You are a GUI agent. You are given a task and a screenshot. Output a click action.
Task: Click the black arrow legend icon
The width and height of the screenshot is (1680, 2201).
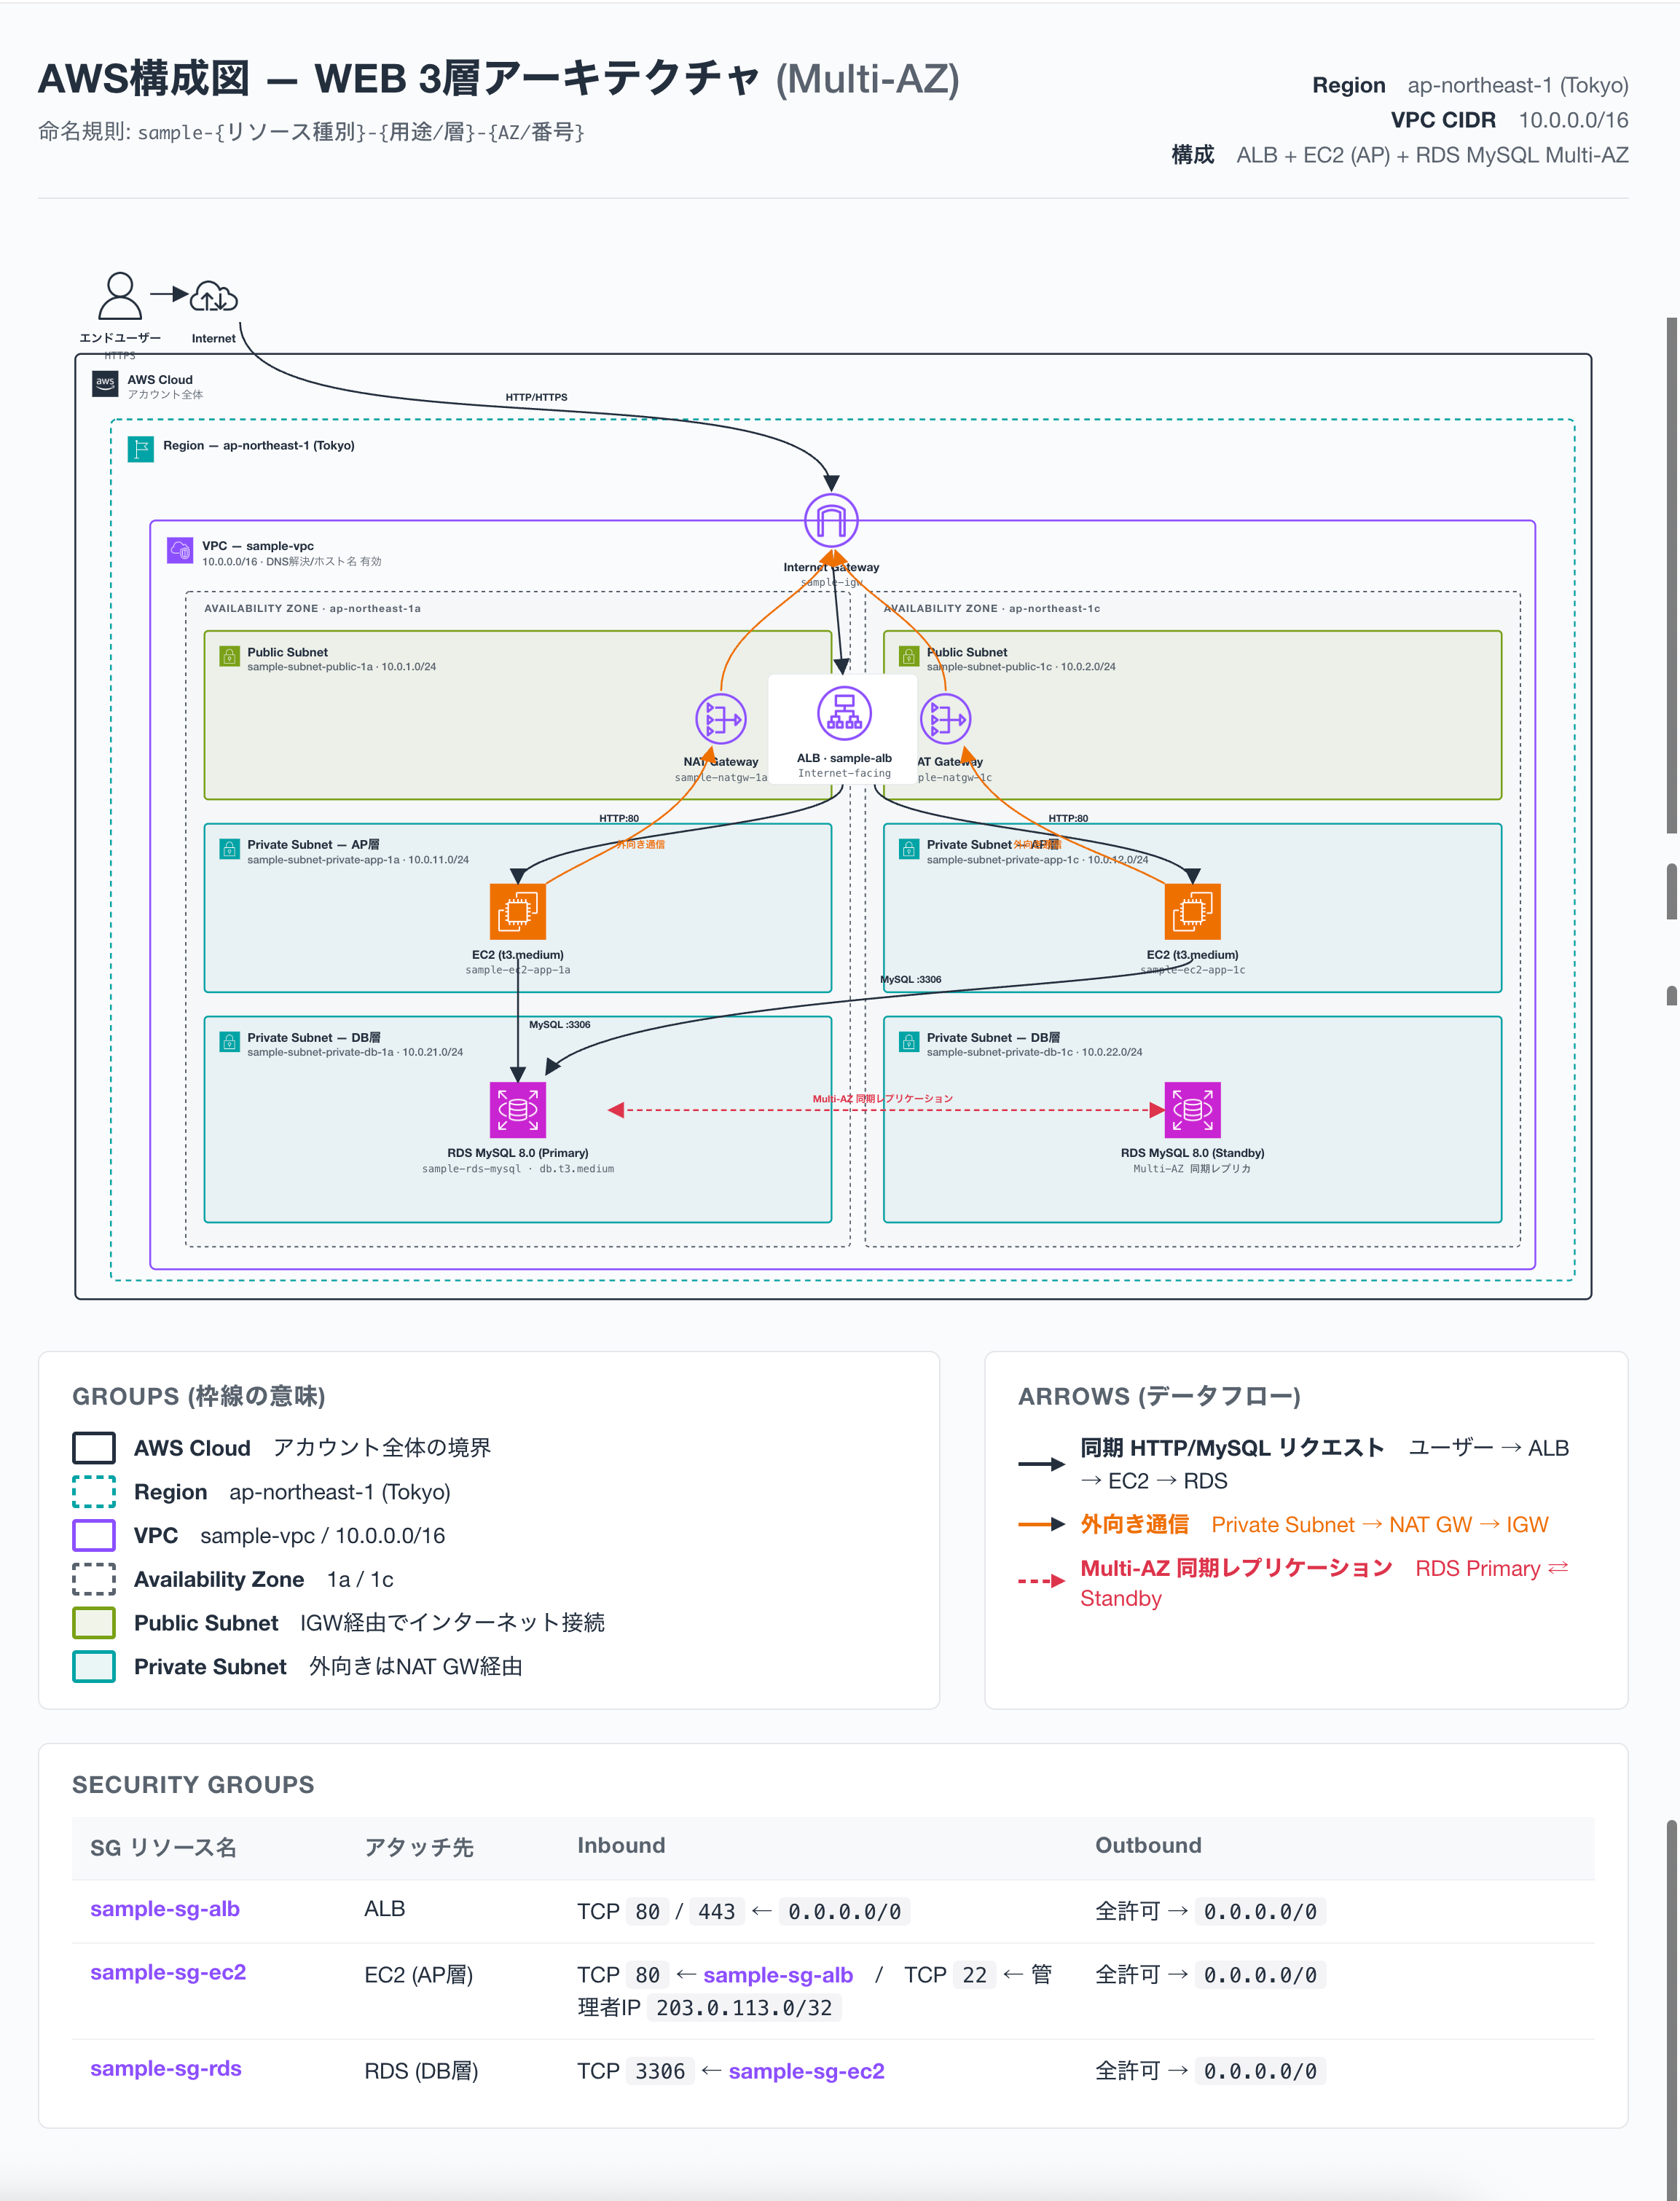pyautogui.click(x=1042, y=1464)
